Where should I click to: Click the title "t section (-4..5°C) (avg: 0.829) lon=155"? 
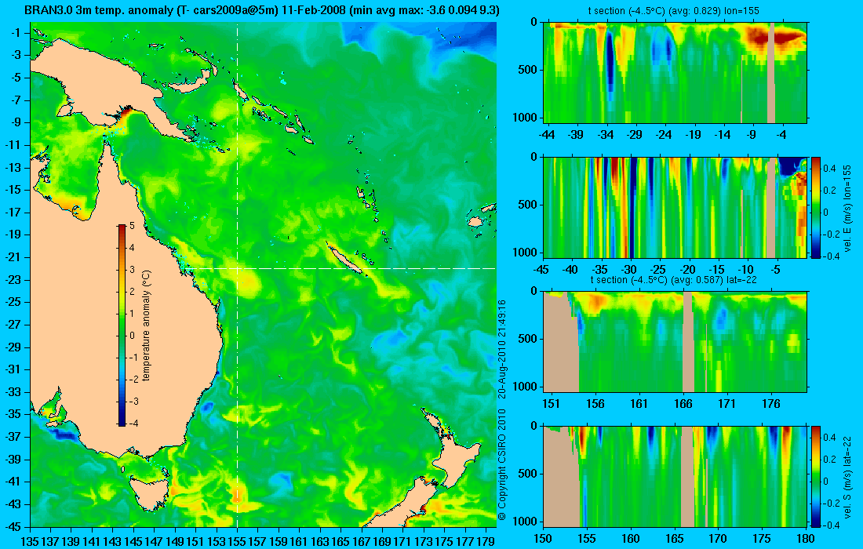675,10
